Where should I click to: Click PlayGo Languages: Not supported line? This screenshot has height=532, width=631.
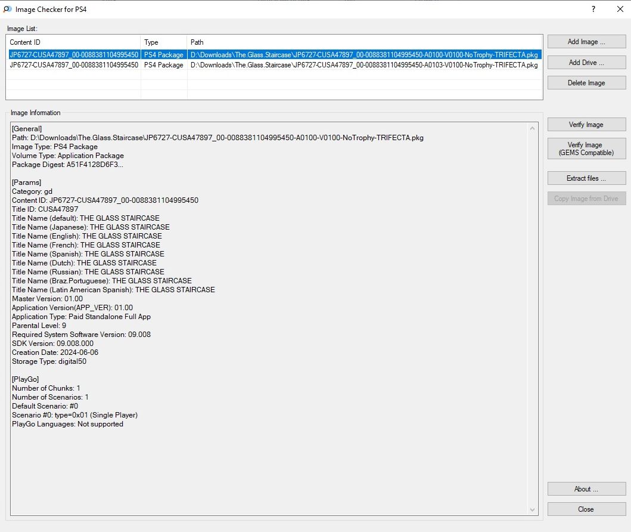click(x=67, y=423)
